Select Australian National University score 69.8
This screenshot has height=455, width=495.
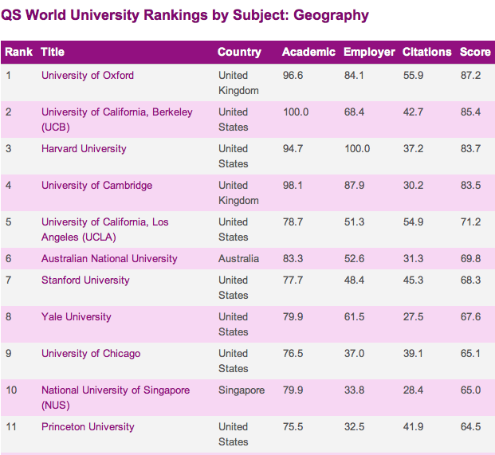click(470, 259)
